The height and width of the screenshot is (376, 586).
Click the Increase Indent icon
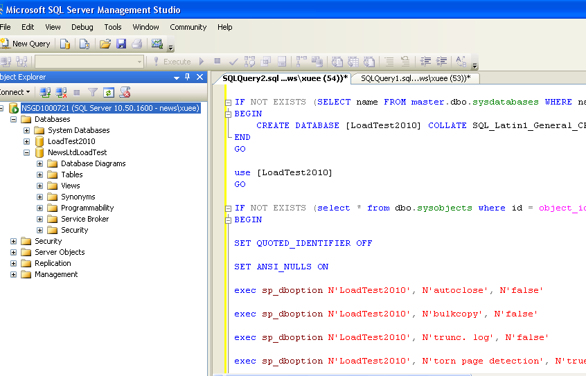(x=441, y=62)
